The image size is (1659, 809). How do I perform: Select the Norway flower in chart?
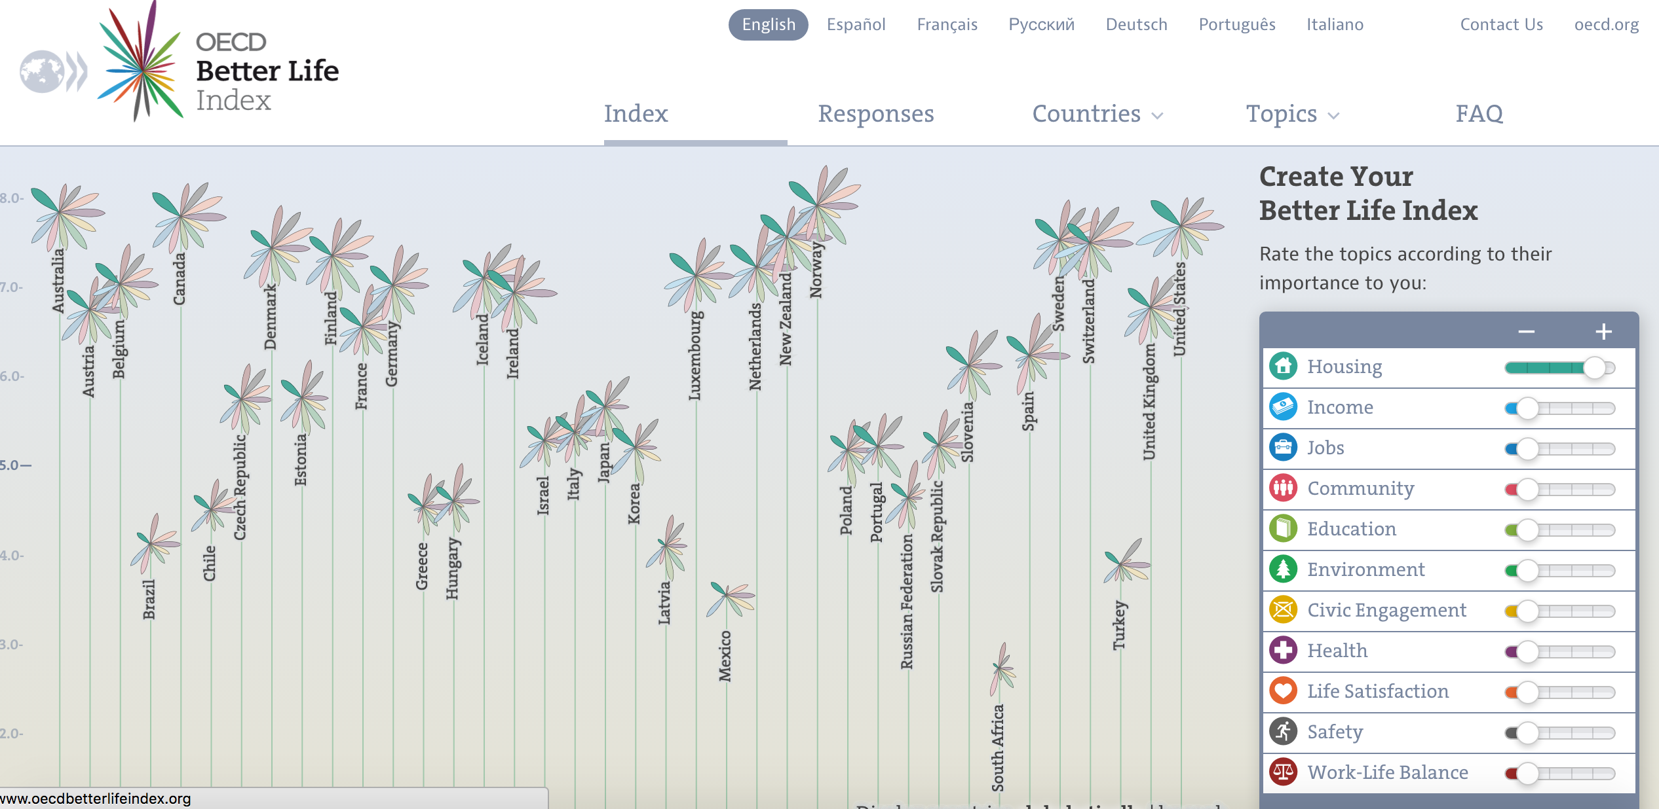pyautogui.click(x=824, y=202)
